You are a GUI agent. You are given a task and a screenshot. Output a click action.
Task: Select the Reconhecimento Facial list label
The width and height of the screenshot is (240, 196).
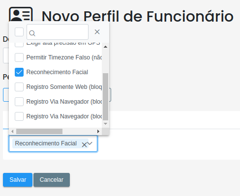pos(57,72)
